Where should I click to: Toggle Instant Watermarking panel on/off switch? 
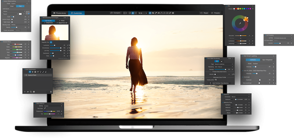coord(3,1)
